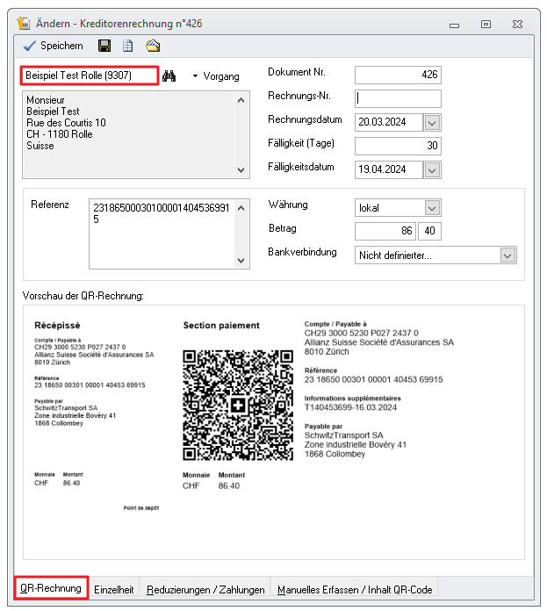547x611 pixels.
Task: Click the T140453699-16.03.2024 additional information text
Action: tap(350, 407)
